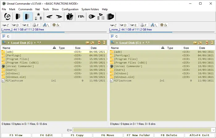Expand chevron before Local Disk in left panel

click(x=9, y=43)
